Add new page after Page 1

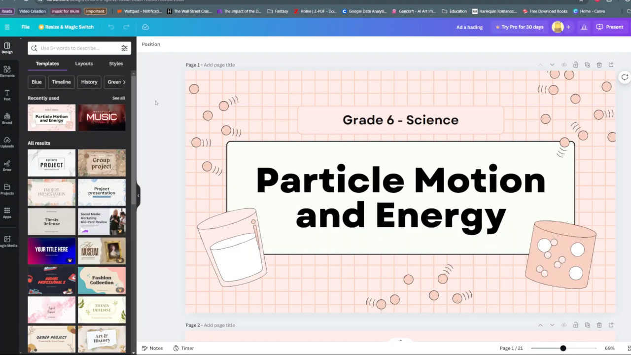pyautogui.click(x=611, y=65)
